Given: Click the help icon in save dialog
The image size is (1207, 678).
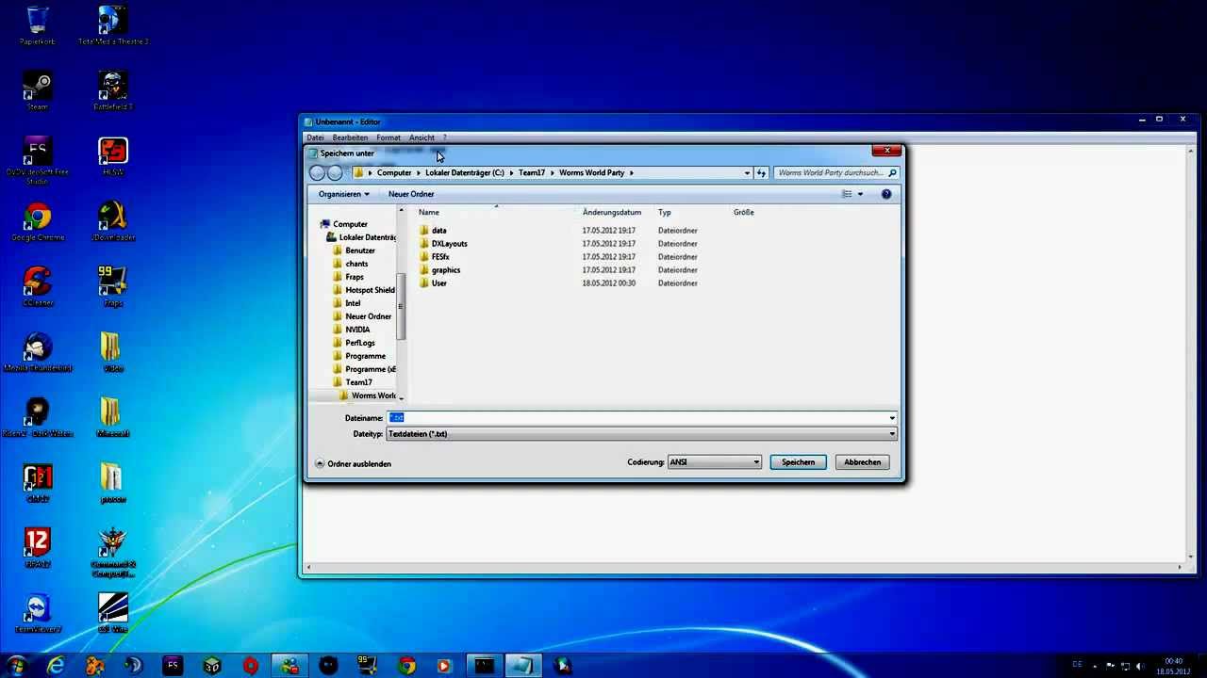Looking at the screenshot, I should click(x=886, y=194).
